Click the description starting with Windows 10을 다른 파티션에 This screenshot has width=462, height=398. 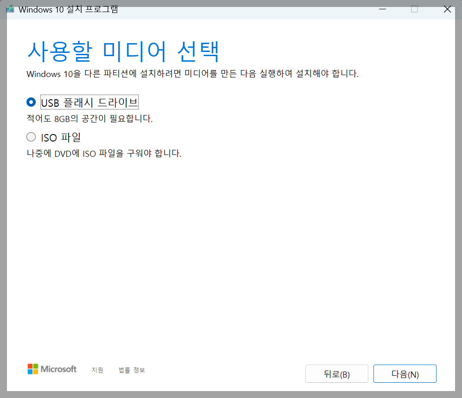[x=192, y=73]
